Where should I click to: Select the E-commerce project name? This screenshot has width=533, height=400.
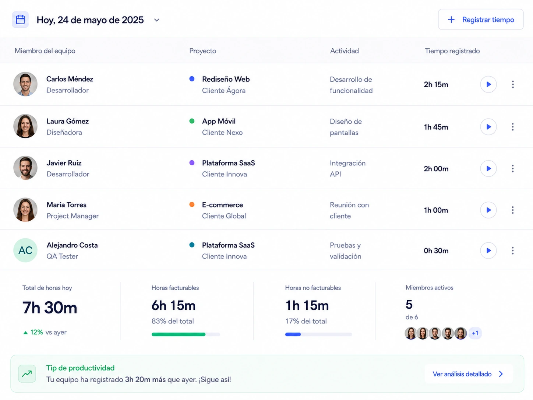pos(223,205)
